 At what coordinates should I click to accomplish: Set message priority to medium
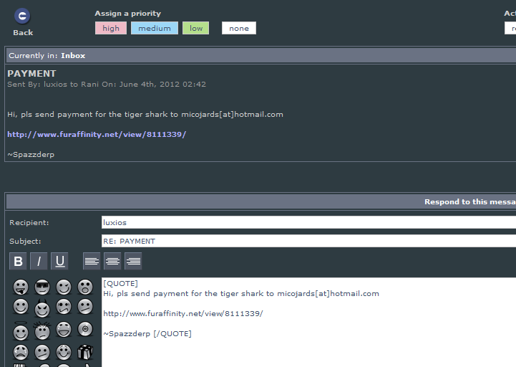[155, 28]
